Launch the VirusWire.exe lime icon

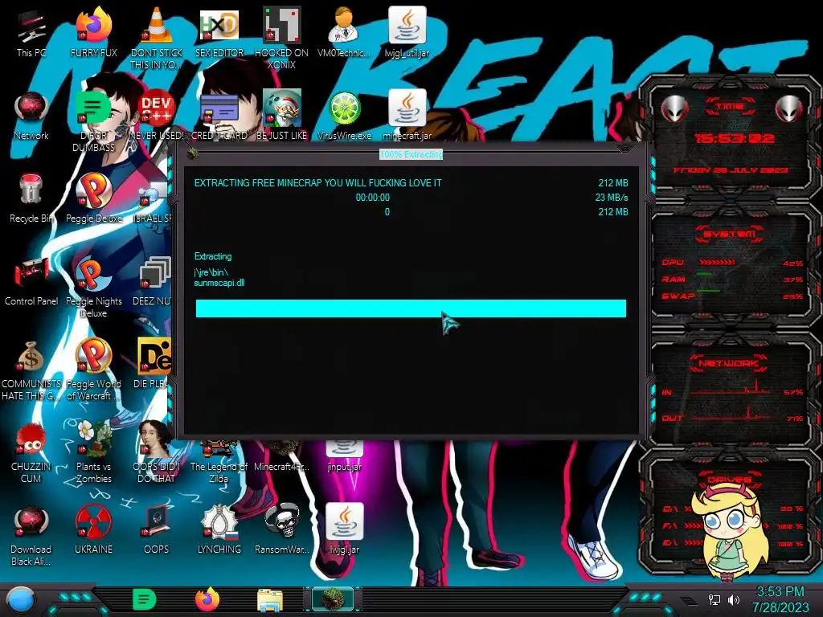click(x=344, y=116)
